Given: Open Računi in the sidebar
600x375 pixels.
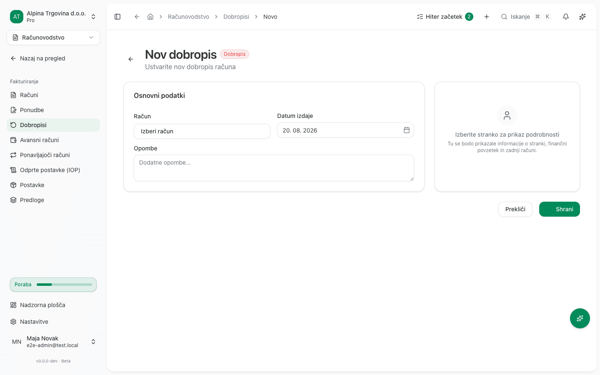Looking at the screenshot, I should pyautogui.click(x=53, y=95).
